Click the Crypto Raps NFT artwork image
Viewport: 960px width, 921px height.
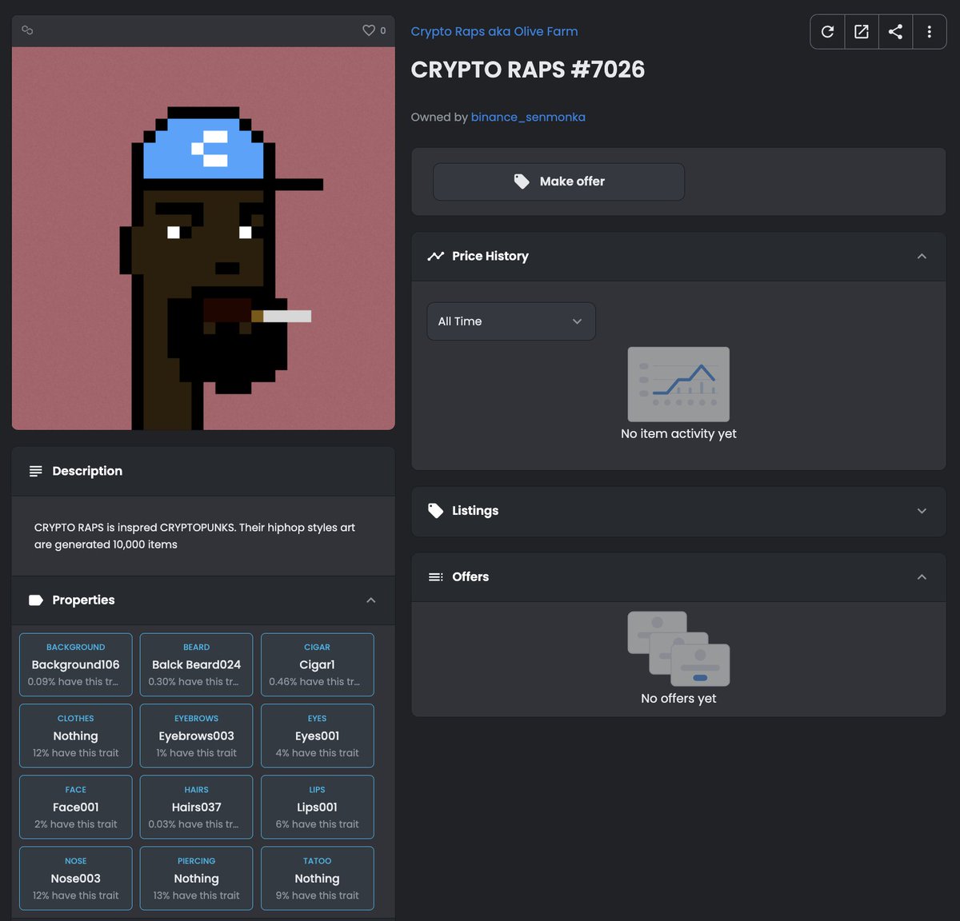pyautogui.click(x=203, y=238)
